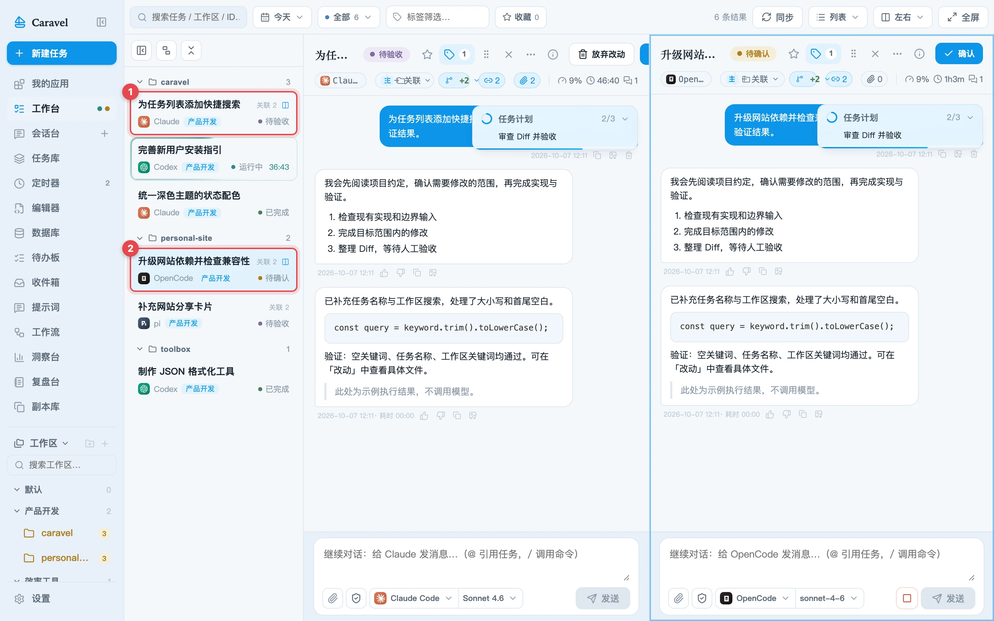Toggle the task list panel icon
Viewport: 994px width, 621px height.
142,50
